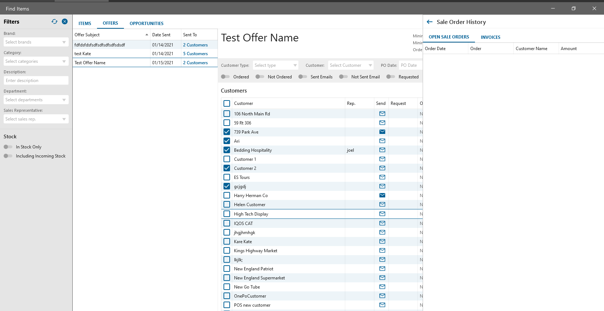Click the Enter description input field

[36, 81]
